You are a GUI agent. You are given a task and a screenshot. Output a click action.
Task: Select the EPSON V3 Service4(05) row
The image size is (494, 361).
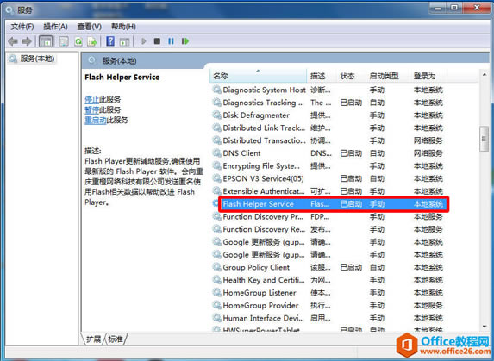pos(329,178)
